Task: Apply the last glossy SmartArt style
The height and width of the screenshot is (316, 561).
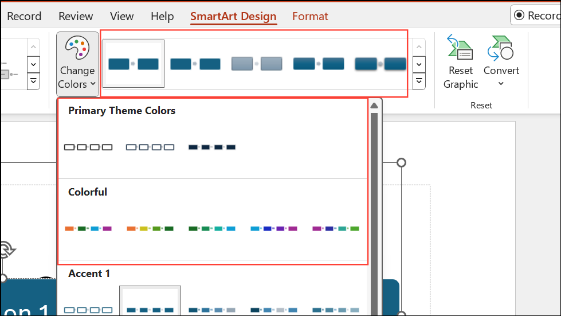Action: [380, 64]
